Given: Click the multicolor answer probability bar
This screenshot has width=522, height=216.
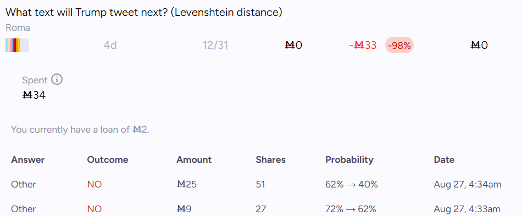Looking at the screenshot, I should [x=17, y=45].
